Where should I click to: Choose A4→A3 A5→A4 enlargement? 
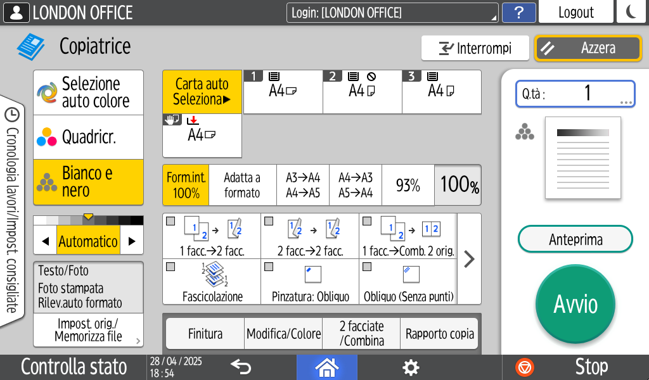356,185
